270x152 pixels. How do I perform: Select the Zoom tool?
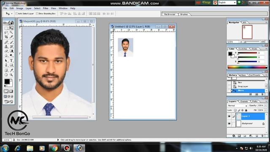coord(11,75)
